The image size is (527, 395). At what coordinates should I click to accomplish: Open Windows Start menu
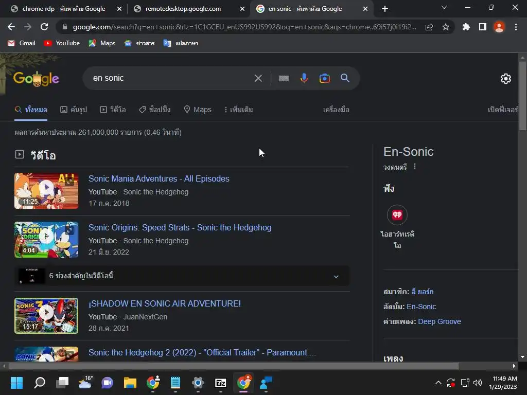point(16,383)
